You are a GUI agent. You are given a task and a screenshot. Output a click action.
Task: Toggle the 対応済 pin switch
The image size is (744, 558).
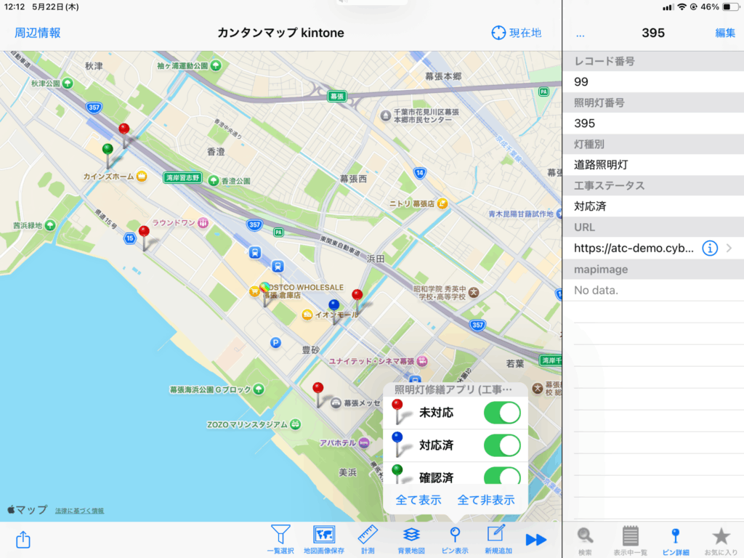click(x=502, y=445)
